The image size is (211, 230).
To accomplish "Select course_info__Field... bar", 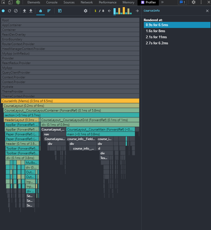I will coord(82,139).
